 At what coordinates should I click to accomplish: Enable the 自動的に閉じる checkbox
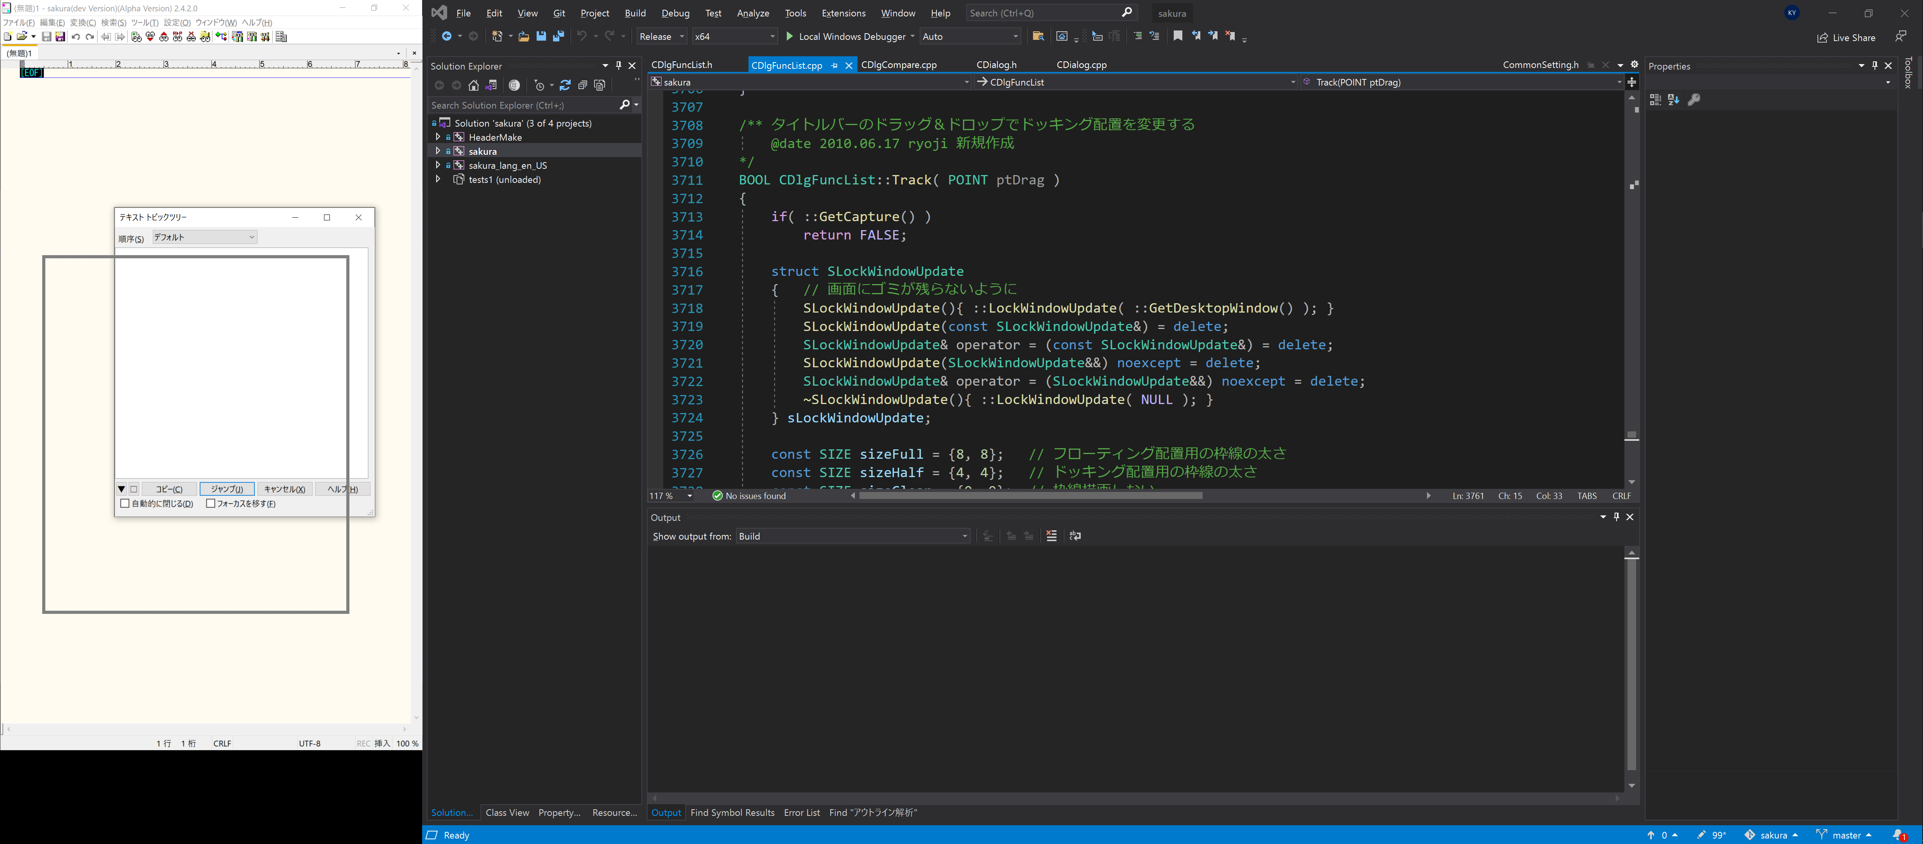coord(125,503)
